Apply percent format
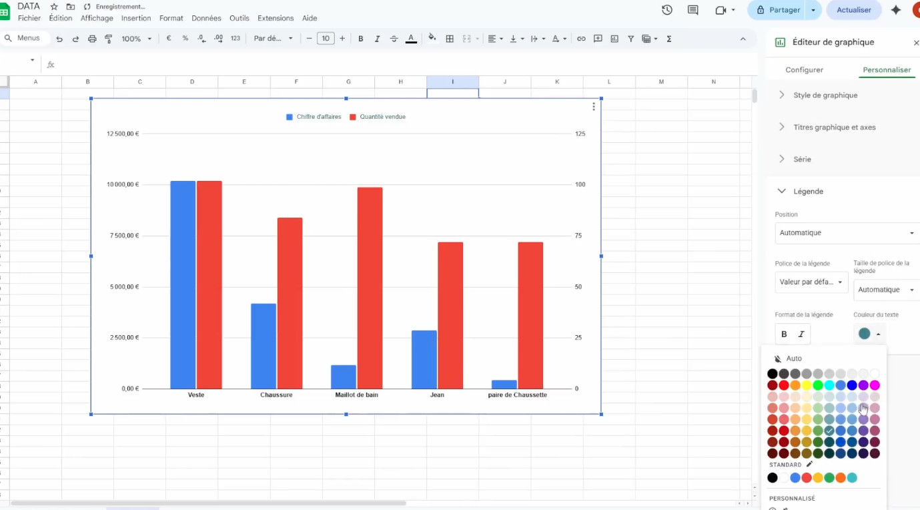The image size is (920, 510). tap(185, 39)
